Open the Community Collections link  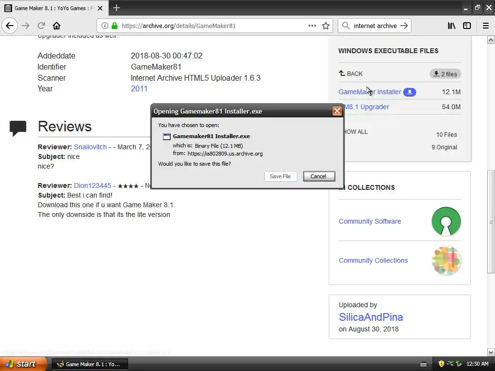(x=374, y=260)
